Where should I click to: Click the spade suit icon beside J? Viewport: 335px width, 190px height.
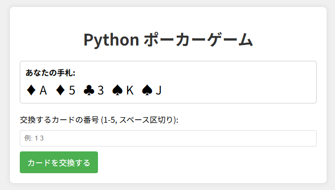pos(147,90)
